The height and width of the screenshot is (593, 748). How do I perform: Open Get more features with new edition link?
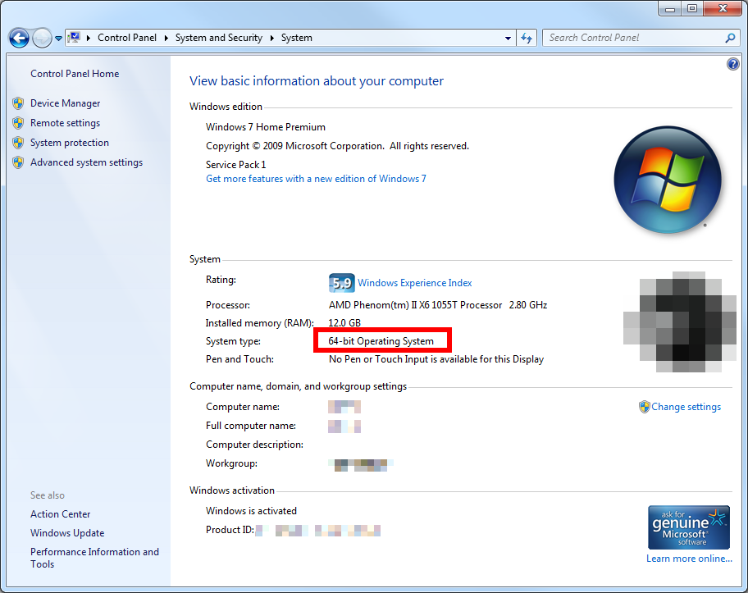click(317, 179)
